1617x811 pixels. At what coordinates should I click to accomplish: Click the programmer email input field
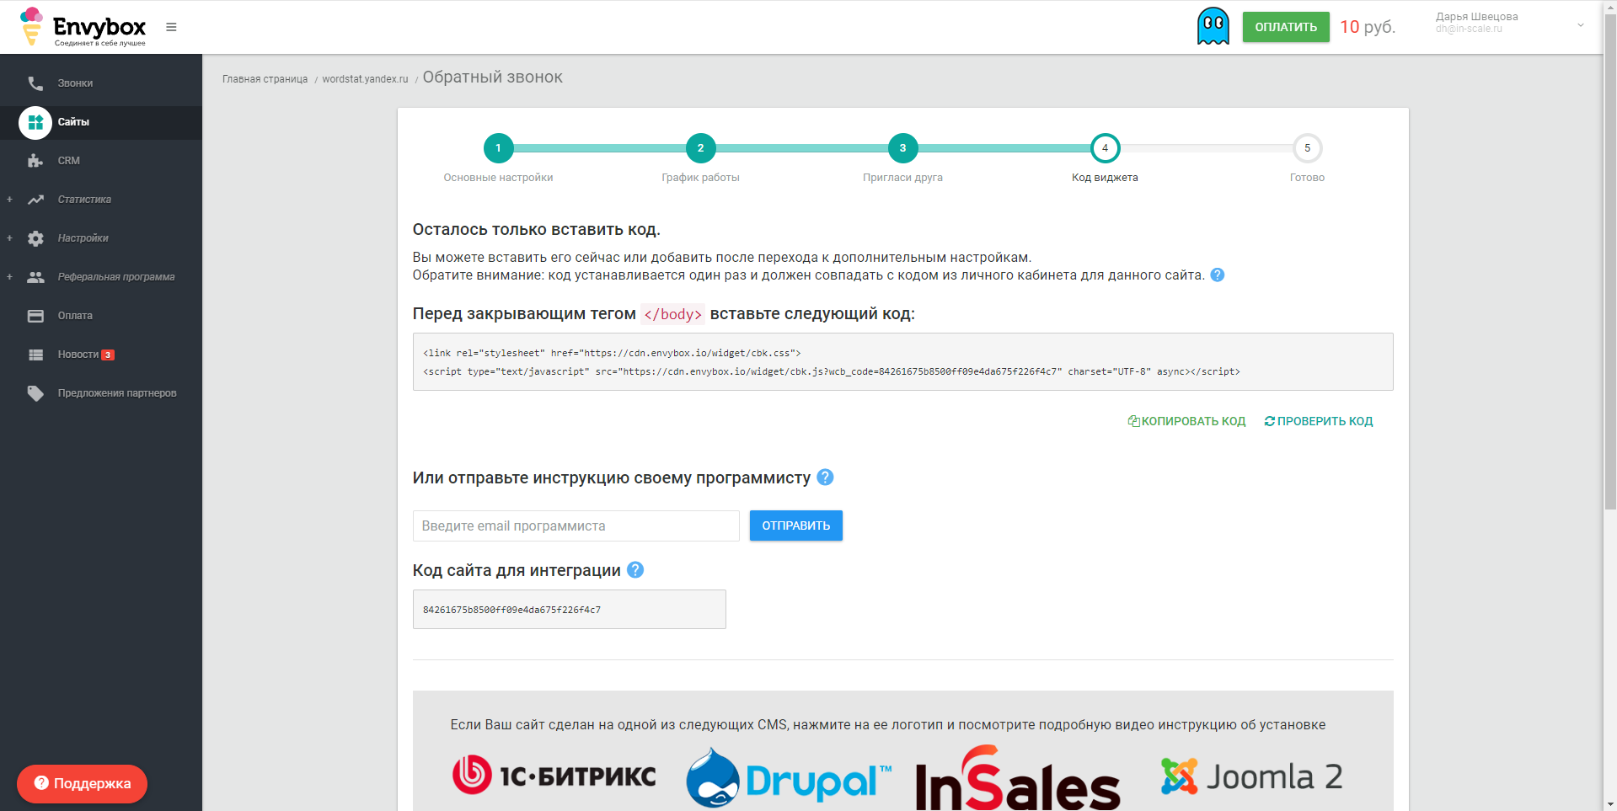click(576, 526)
